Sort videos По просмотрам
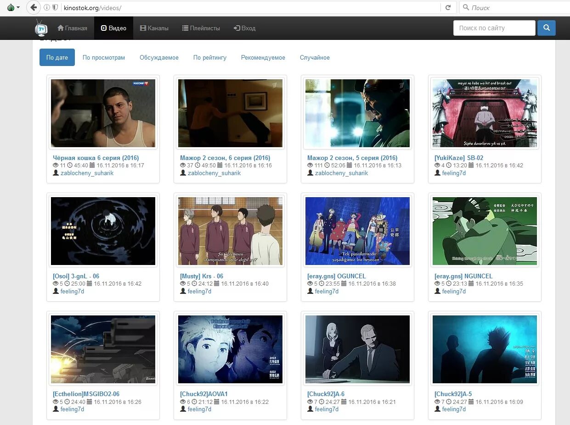570x425 pixels. tap(104, 57)
